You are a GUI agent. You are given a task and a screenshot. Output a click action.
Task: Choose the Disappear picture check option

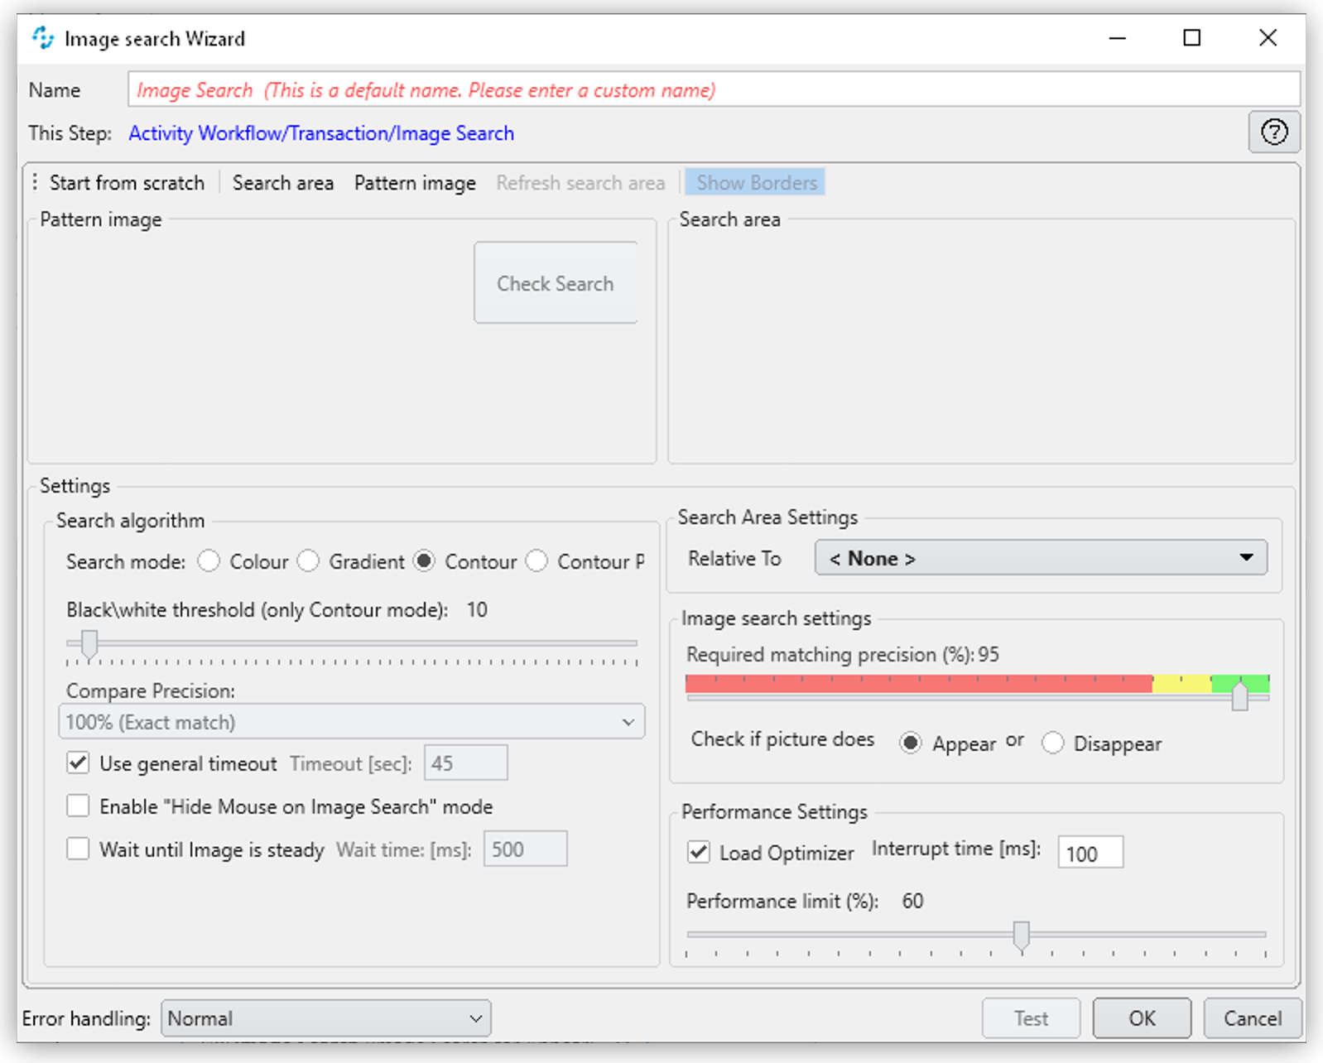pos(1052,743)
